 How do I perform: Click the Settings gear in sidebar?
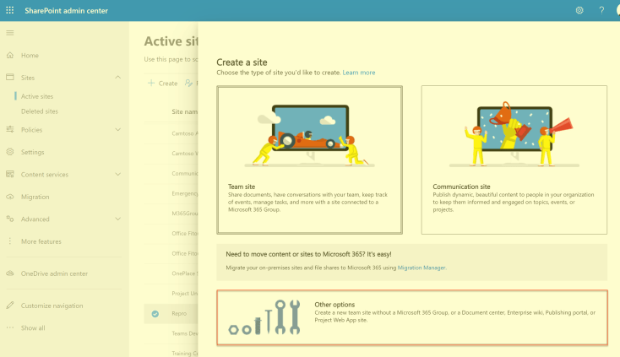click(x=10, y=152)
